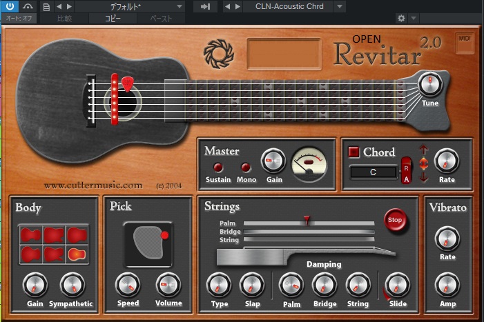
Task: Click the Master Gain knob
Action: pos(273,161)
